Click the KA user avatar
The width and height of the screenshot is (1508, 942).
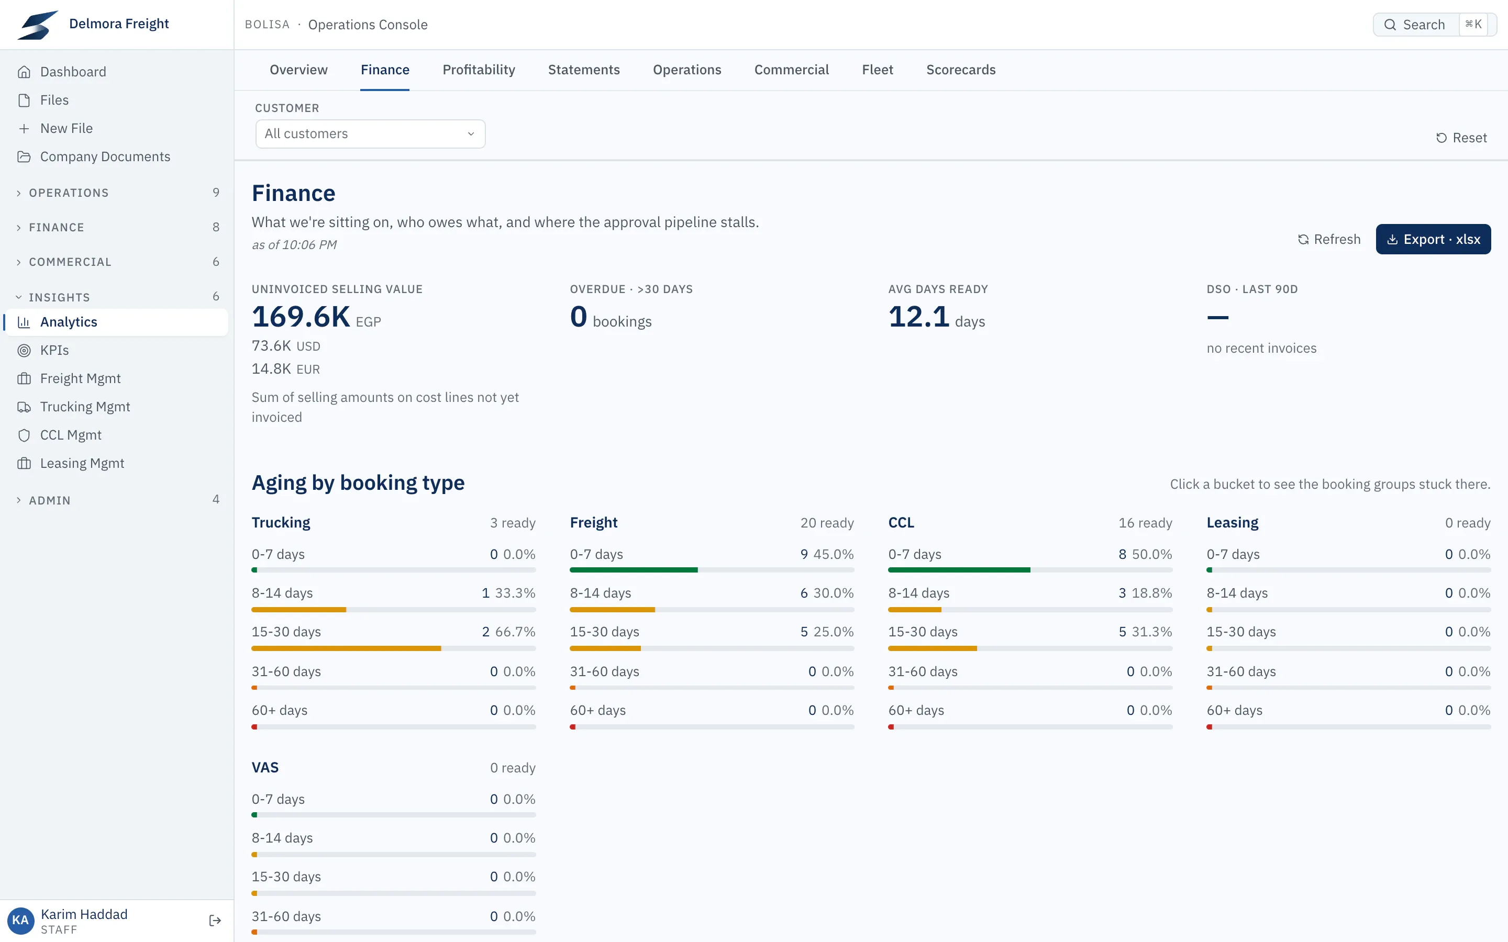click(x=20, y=920)
